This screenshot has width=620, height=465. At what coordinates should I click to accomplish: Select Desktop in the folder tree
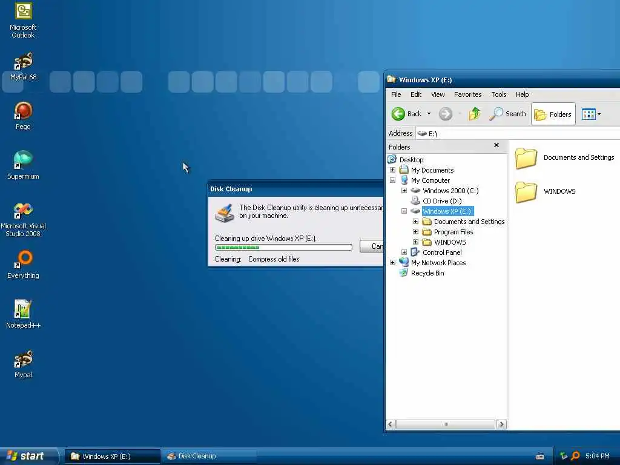point(411,160)
